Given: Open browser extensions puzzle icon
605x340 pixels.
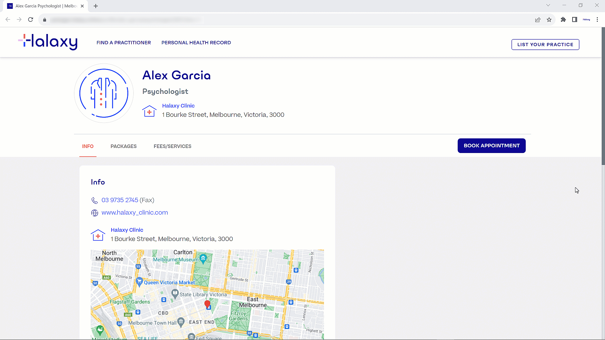Looking at the screenshot, I should (x=563, y=20).
